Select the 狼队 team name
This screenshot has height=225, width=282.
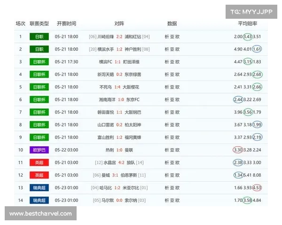131,163
